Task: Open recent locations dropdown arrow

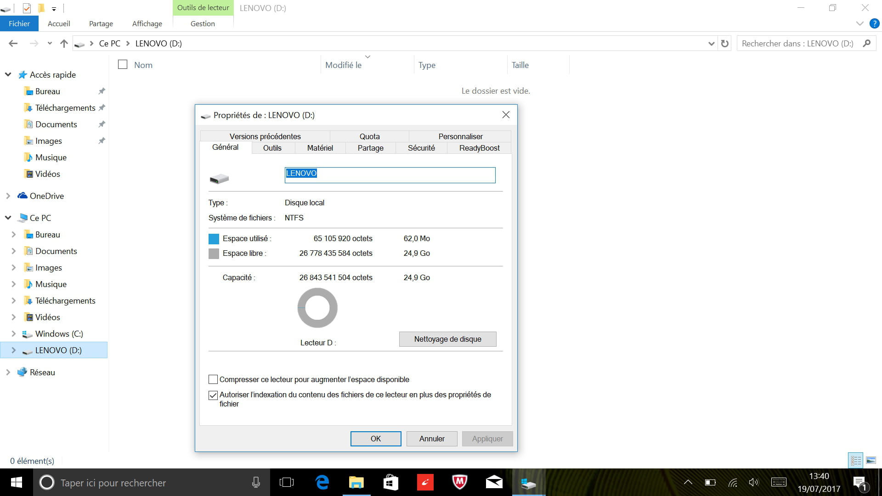Action: (x=50, y=44)
